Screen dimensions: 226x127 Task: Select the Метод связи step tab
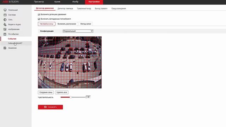pyautogui.click(x=85, y=24)
